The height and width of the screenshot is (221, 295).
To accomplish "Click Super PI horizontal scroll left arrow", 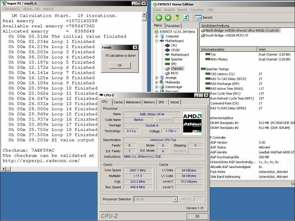I will click(x=3, y=169).
